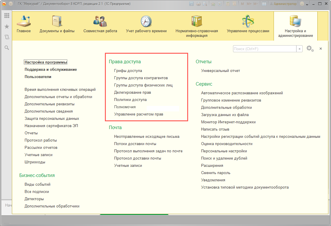The width and height of the screenshot is (331, 226).
Task: Click the magnifier search icon in left sidebar
Action: pos(7,48)
